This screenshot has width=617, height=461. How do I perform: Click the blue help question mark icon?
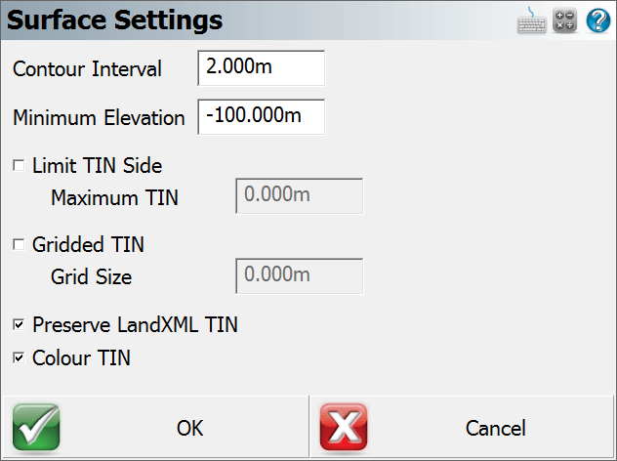point(598,21)
